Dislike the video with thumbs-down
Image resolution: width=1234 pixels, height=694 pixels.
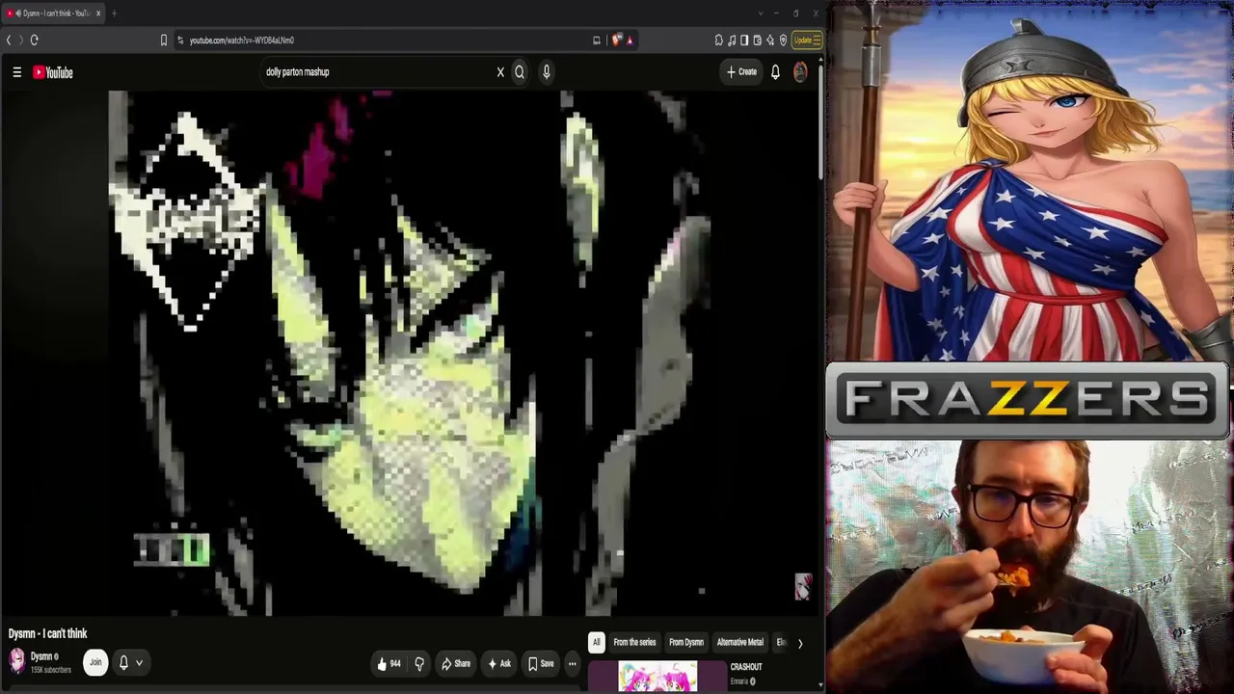[x=419, y=663]
